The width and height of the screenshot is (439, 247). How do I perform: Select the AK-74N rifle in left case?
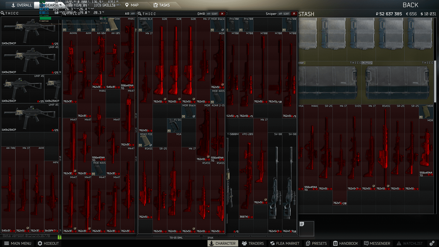pos(8,190)
